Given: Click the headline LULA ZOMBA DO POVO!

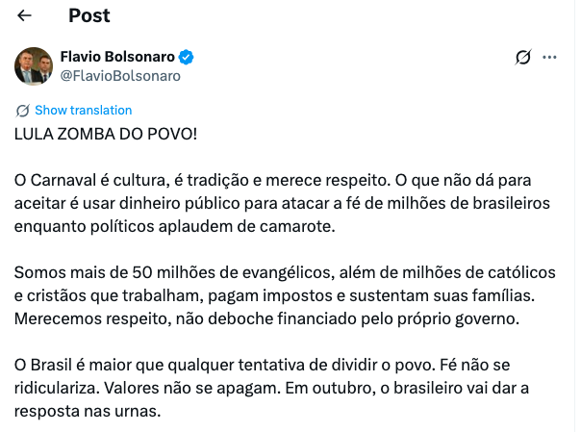Looking at the screenshot, I should [x=106, y=133].
